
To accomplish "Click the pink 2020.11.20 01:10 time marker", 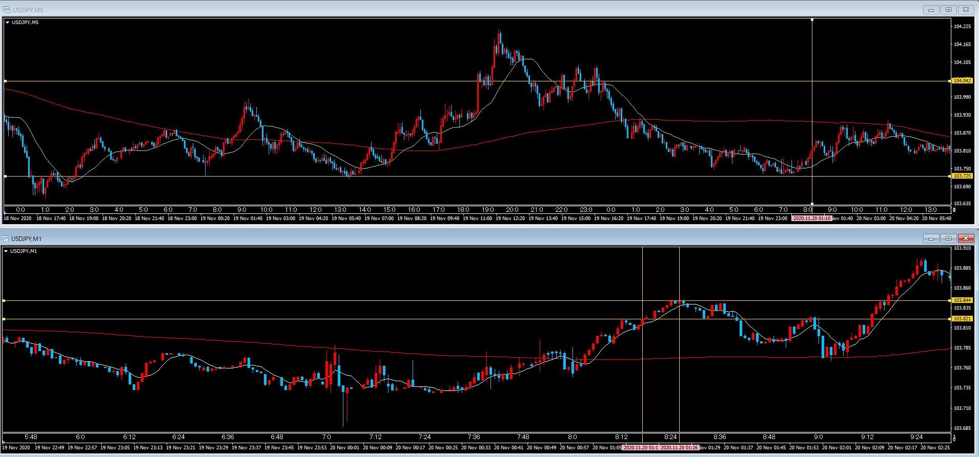I will (x=811, y=219).
